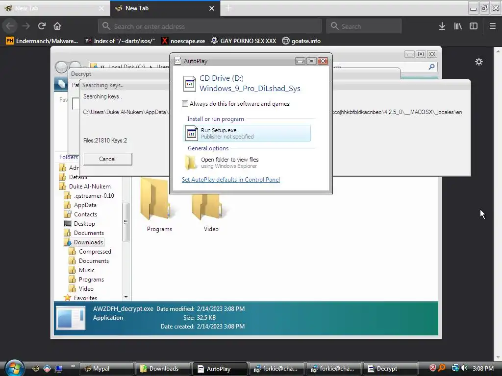Launch Mypal from quick launch
502x376 pixels.
click(x=35, y=369)
